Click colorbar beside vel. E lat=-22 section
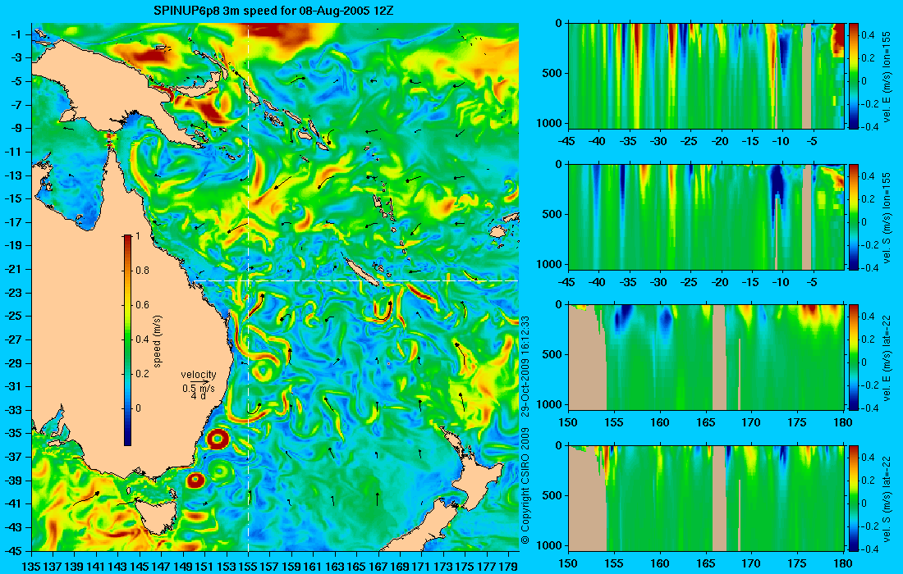 tap(853, 358)
